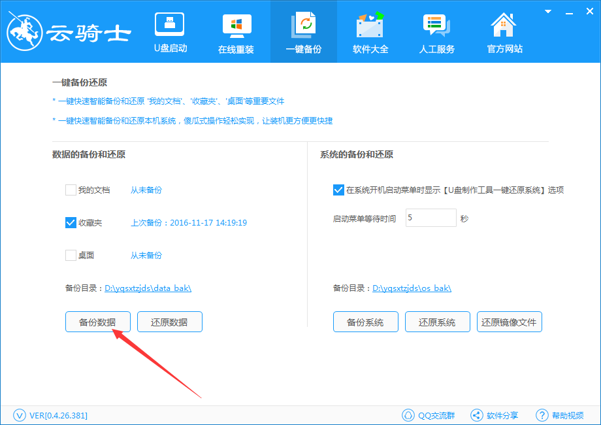The height and width of the screenshot is (425, 601).
Task: Switch to the 人工服务 tab label
Action: (436, 49)
